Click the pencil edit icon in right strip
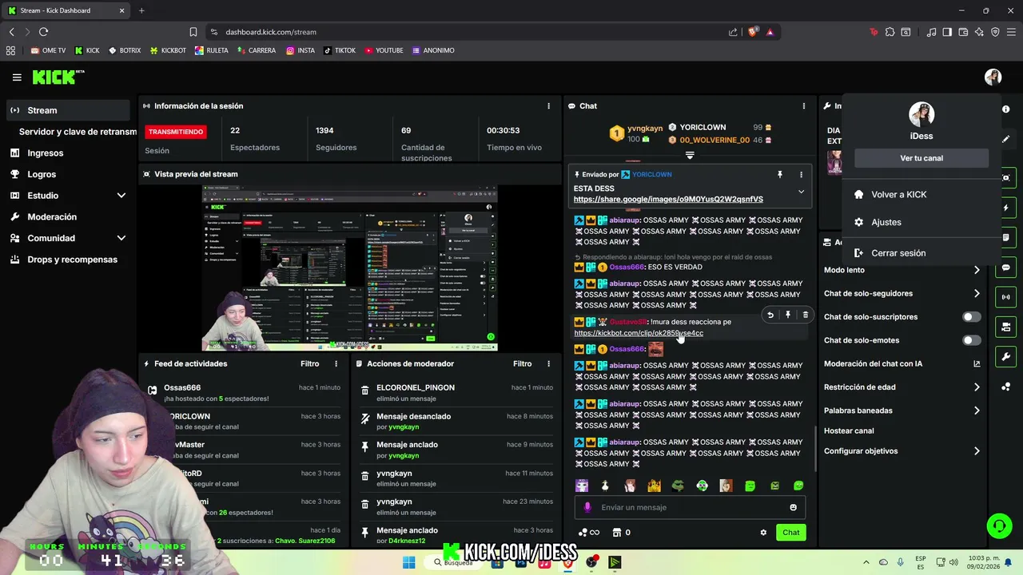1023x575 pixels. [1006, 139]
